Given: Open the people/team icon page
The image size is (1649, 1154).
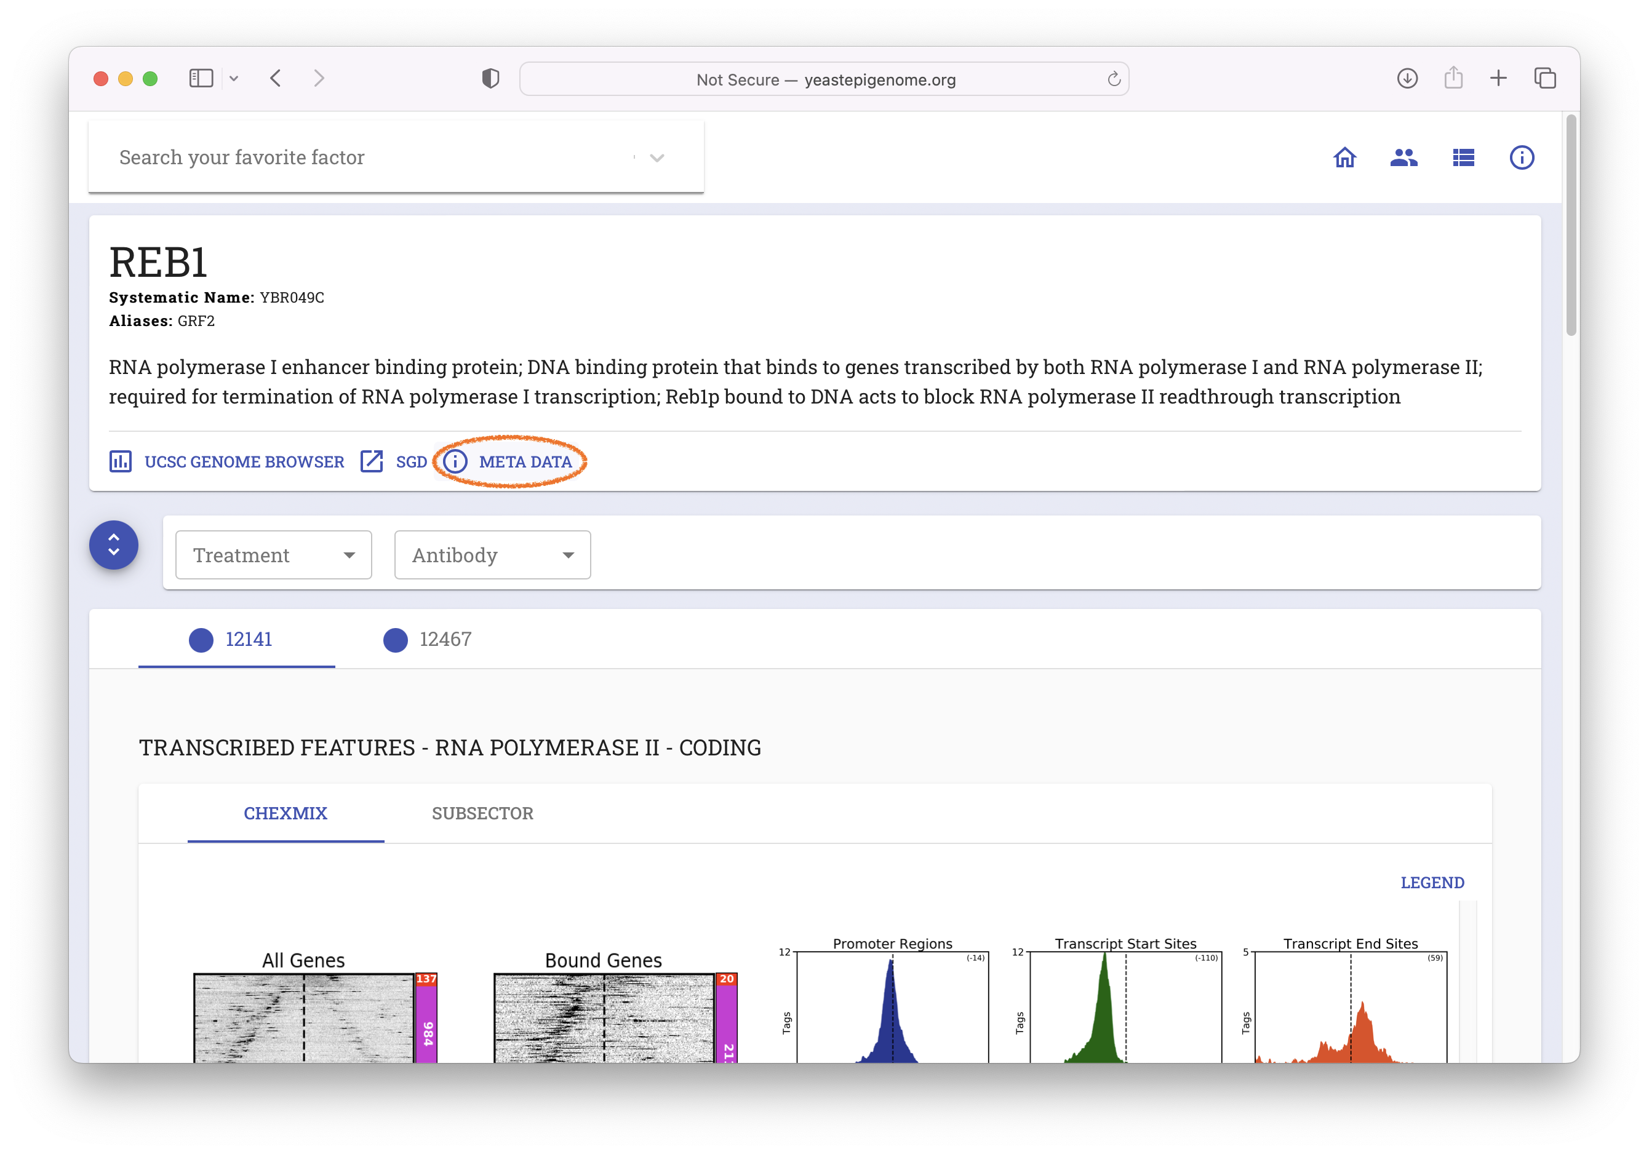Looking at the screenshot, I should [1403, 157].
